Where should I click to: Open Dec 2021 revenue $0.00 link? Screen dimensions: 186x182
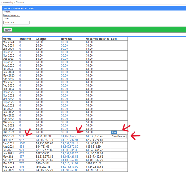pyautogui.click(x=64, y=132)
